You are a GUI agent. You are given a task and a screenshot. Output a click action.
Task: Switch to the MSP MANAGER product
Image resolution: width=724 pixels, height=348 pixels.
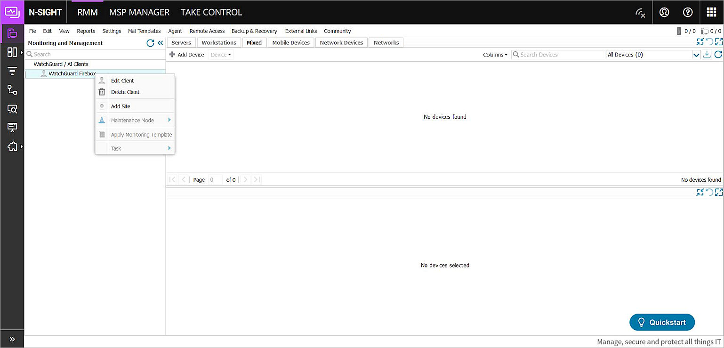tap(139, 13)
